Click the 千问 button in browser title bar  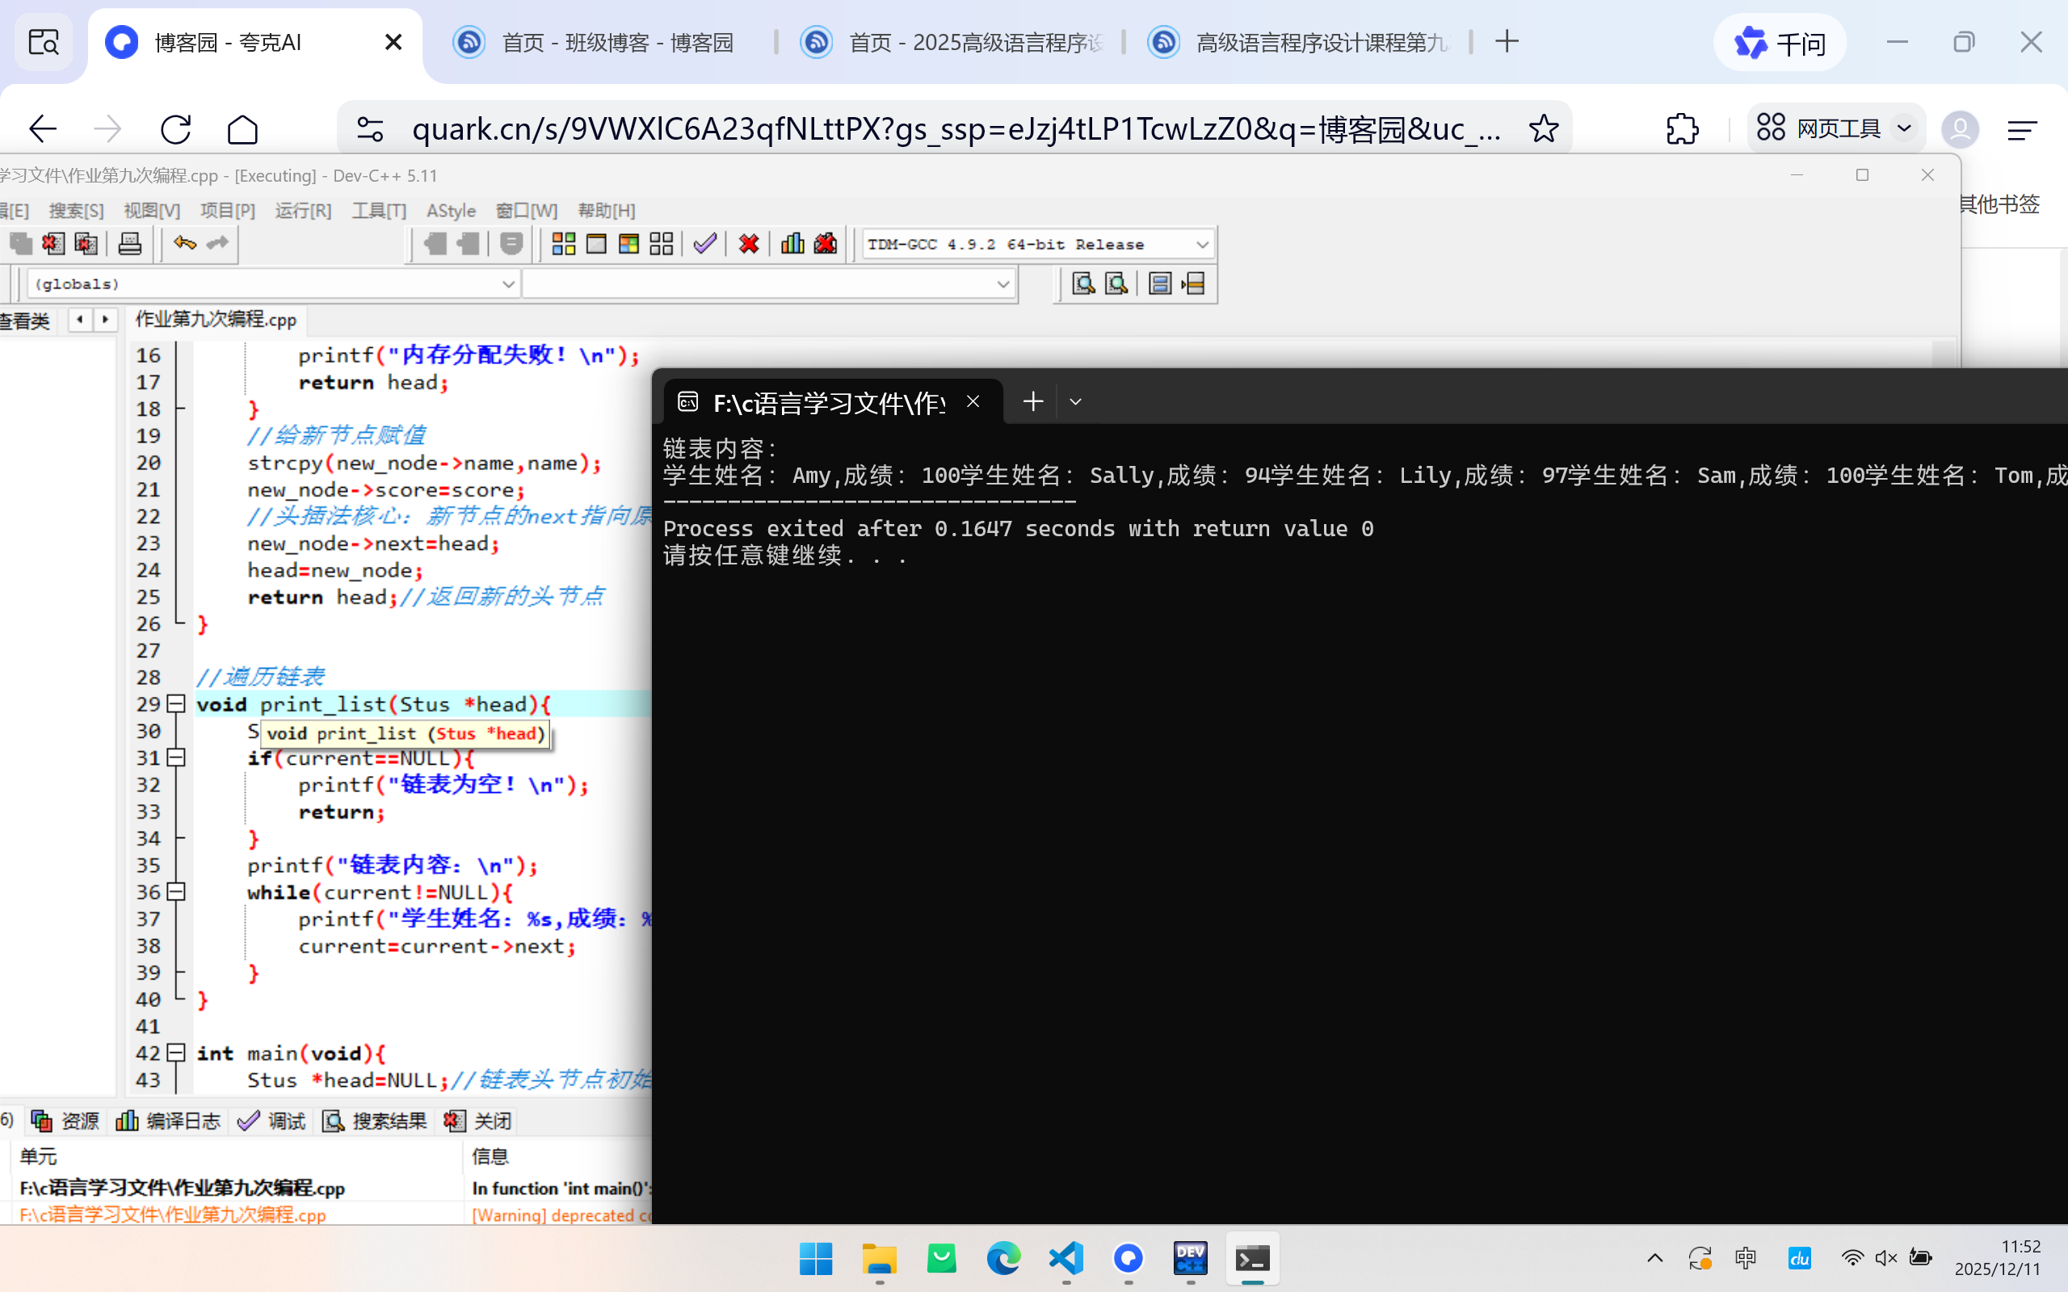click(x=1779, y=43)
